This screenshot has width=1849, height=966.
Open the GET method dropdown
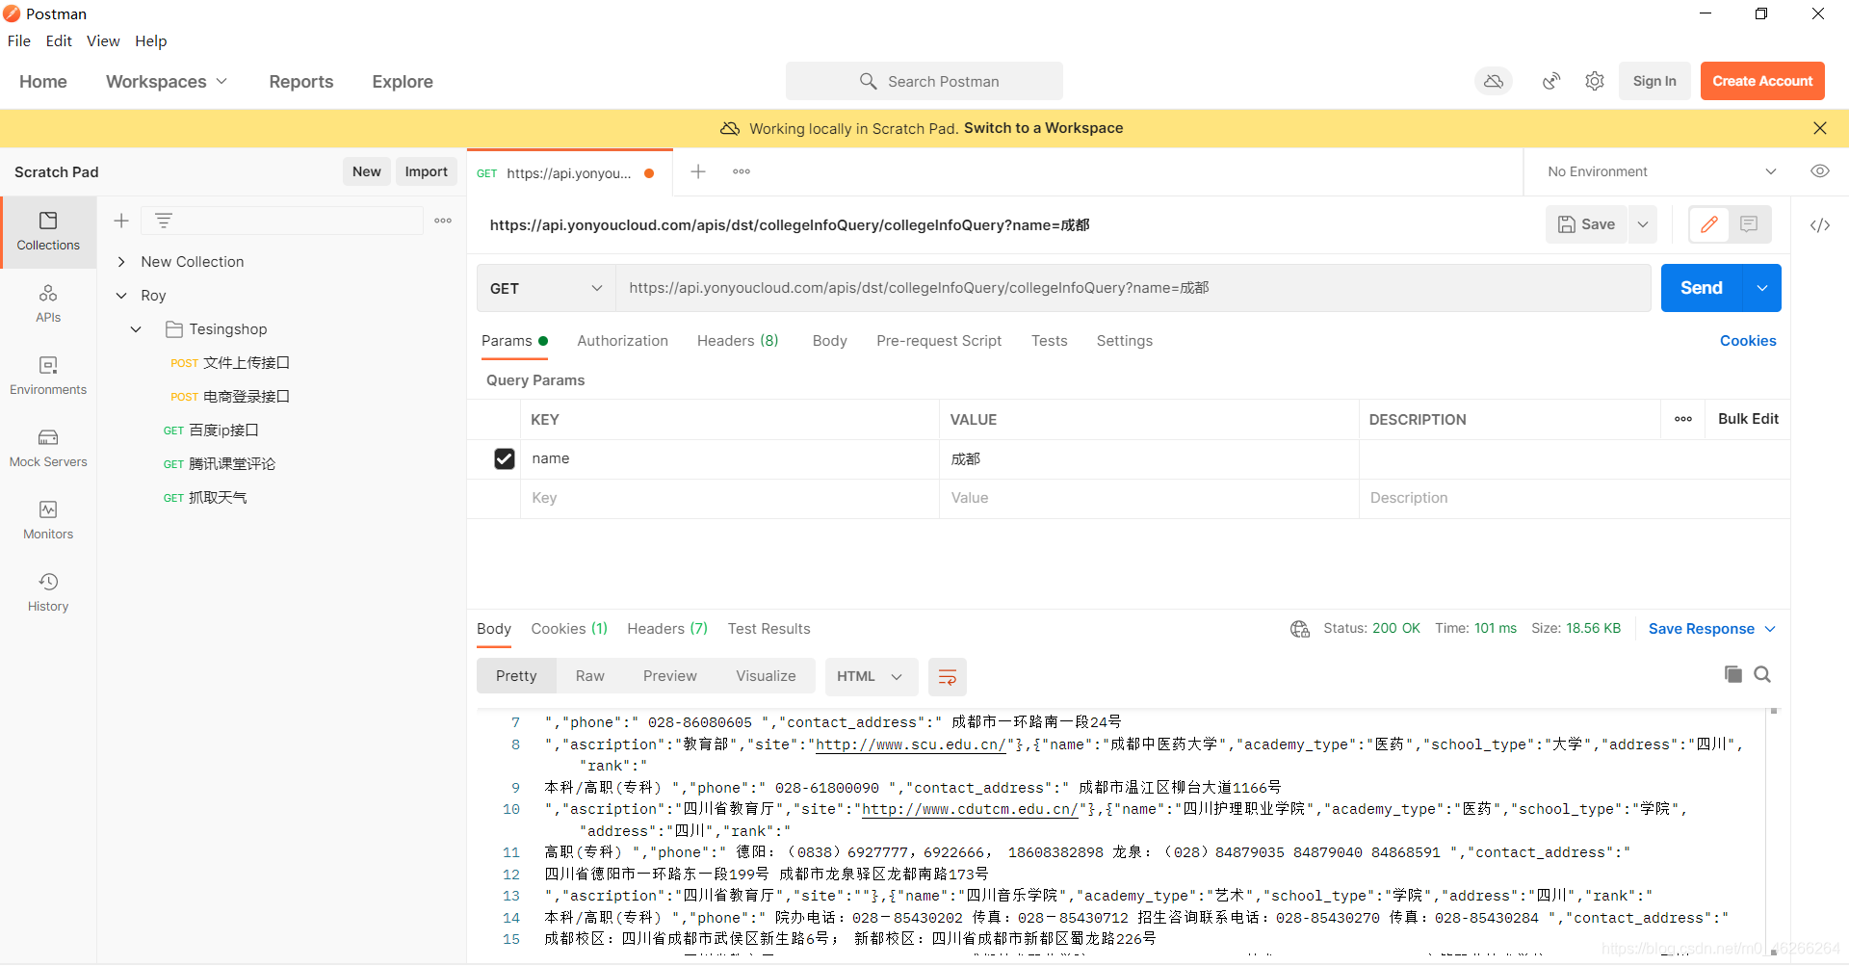(546, 288)
